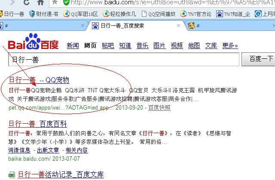Open the QQ军团18区 bookmark
Viewport: 275px width, 180px height.
(x=80, y=14)
